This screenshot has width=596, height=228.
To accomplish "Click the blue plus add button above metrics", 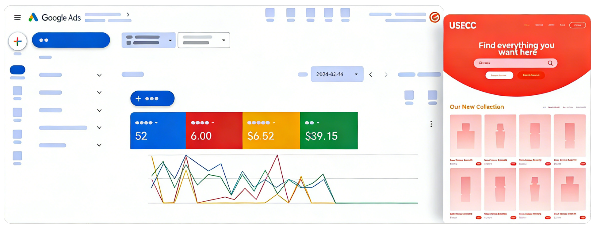I will point(152,98).
